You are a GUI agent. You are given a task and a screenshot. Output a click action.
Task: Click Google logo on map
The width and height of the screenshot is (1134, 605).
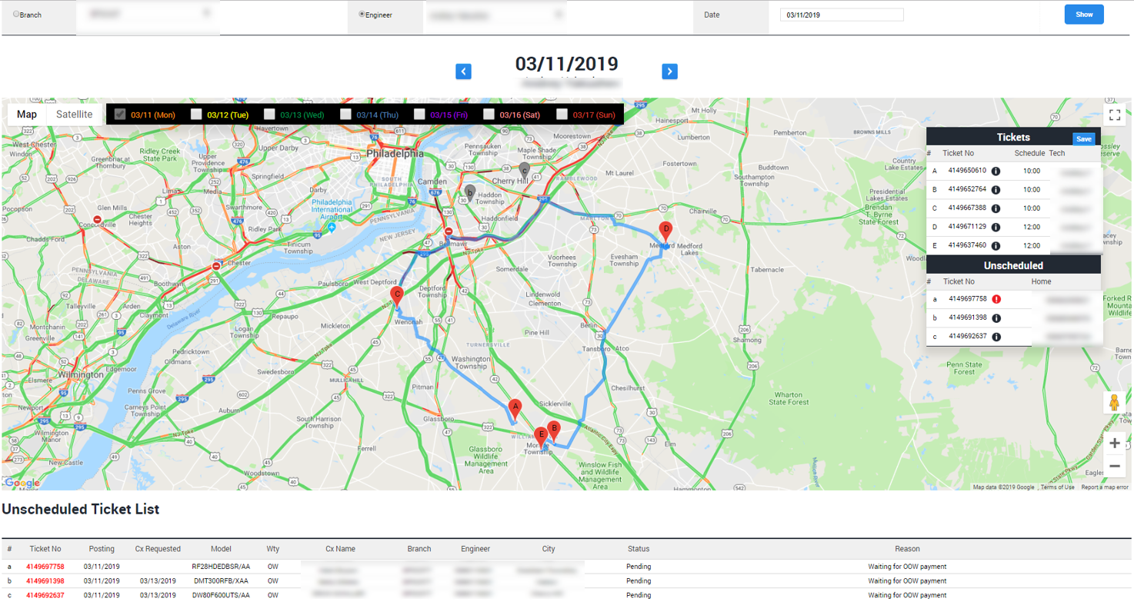(22, 483)
